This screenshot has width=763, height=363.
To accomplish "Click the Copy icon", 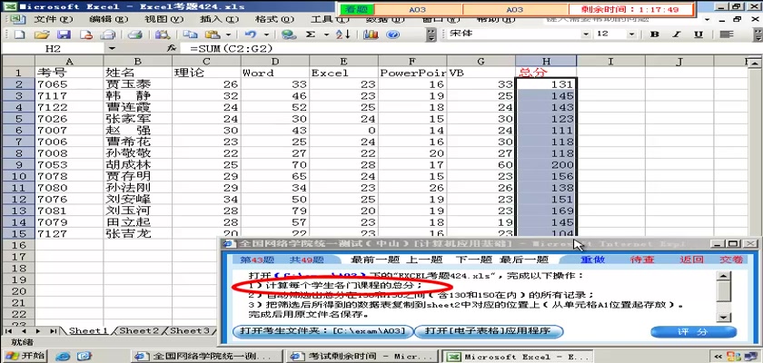I will [x=190, y=34].
